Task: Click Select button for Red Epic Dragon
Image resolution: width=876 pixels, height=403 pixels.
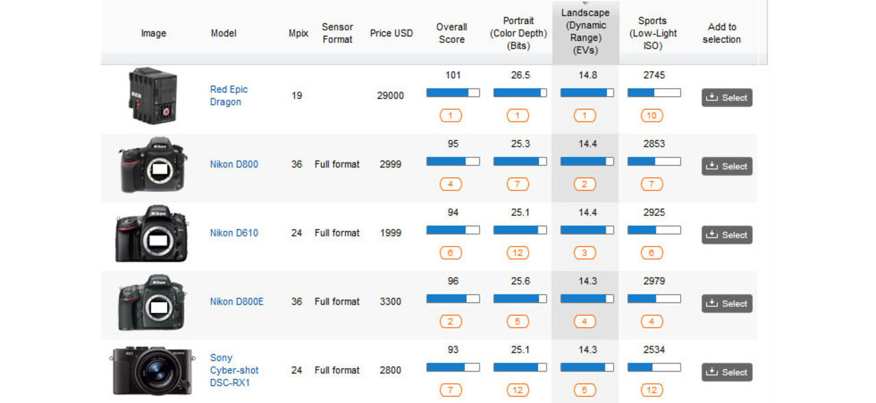Action: click(x=727, y=98)
